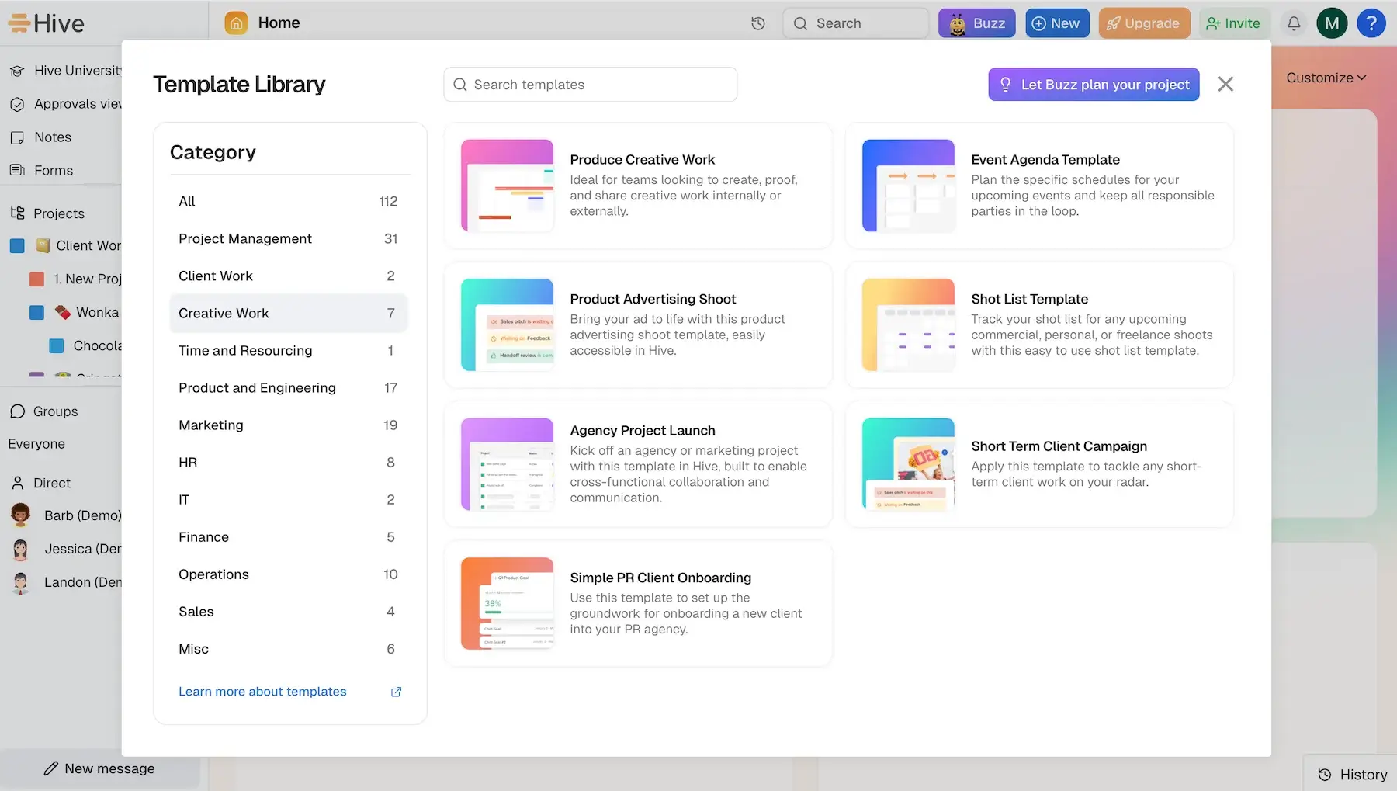Viewport: 1397px width, 791px height.
Task: Click the Invite button
Action: point(1234,23)
